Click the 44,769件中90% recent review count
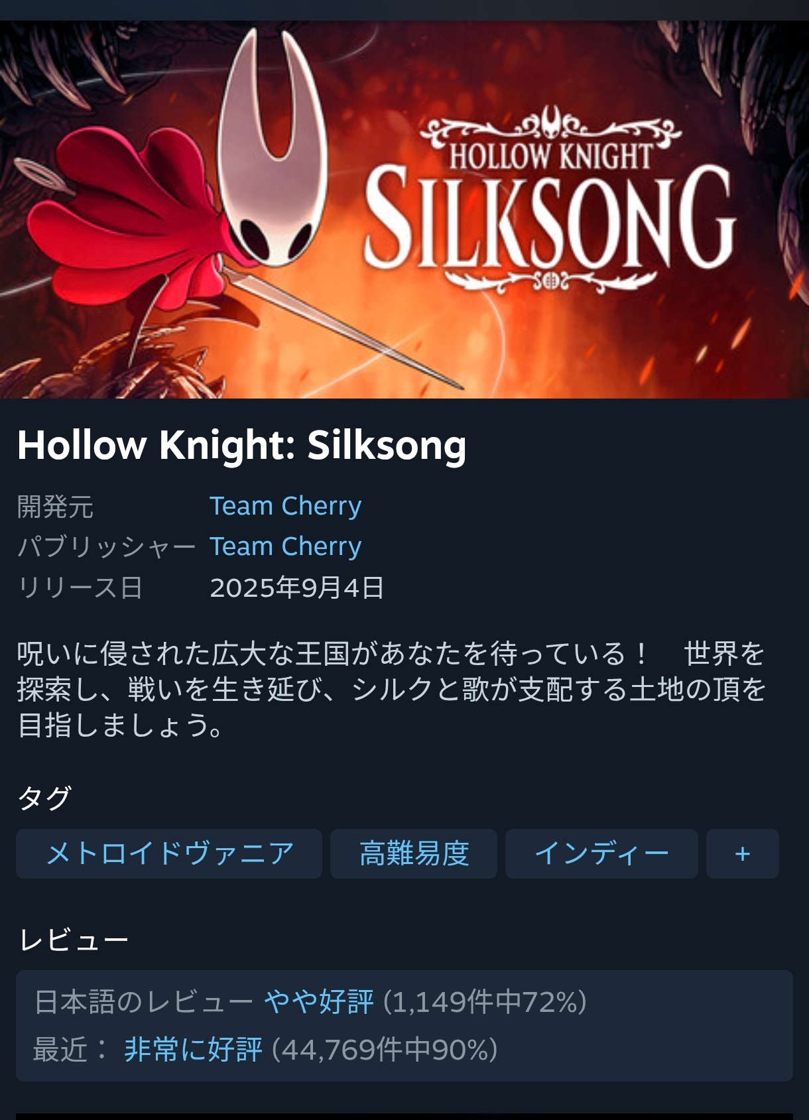The width and height of the screenshot is (809, 1120). [385, 1050]
